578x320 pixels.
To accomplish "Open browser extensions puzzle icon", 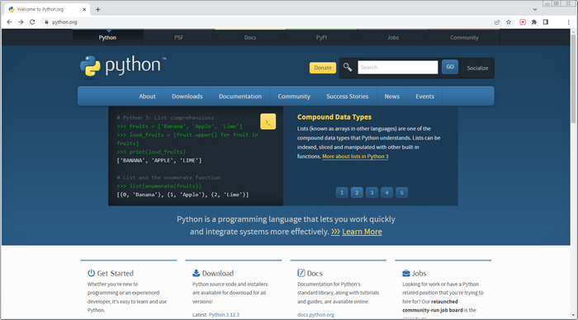I will (534, 22).
